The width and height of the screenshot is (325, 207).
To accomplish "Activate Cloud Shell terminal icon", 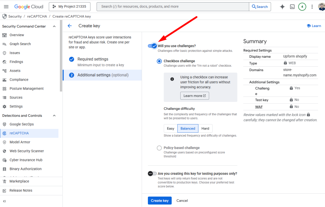I will pos(292,7).
